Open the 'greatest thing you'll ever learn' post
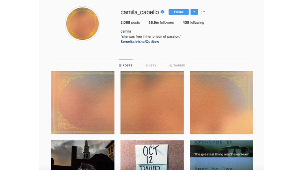303x170 pixels. click(x=221, y=155)
